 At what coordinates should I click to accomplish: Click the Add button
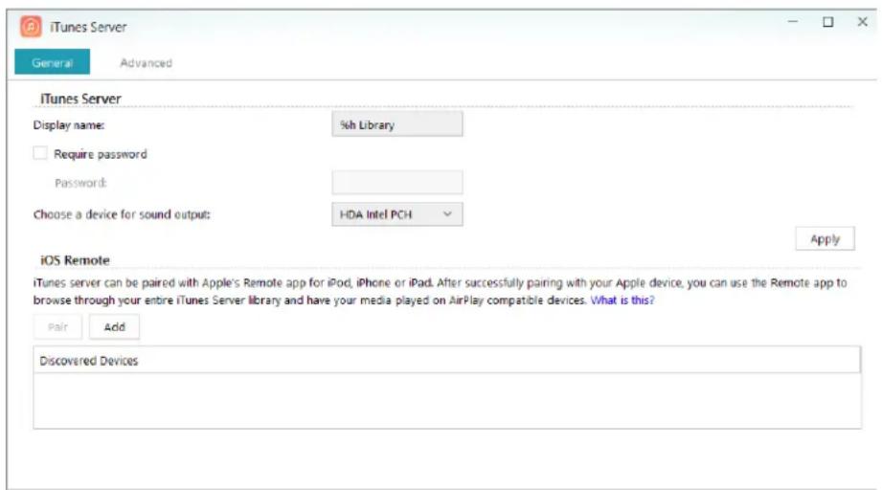click(114, 327)
